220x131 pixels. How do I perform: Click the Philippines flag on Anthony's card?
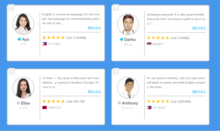coord(149,108)
